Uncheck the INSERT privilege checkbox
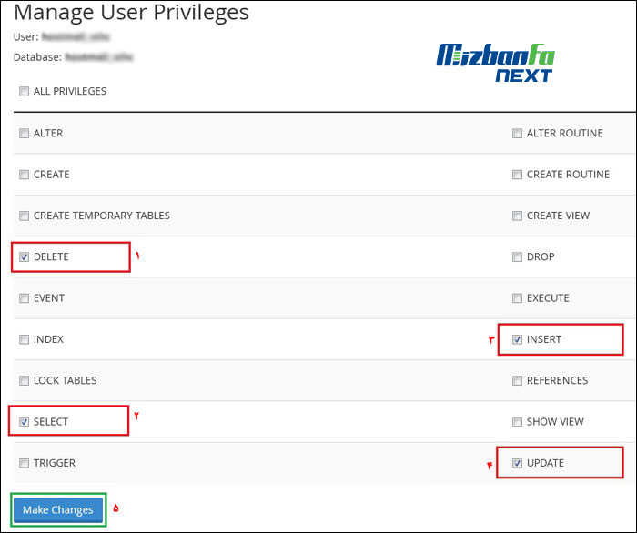The image size is (637, 533). click(517, 340)
